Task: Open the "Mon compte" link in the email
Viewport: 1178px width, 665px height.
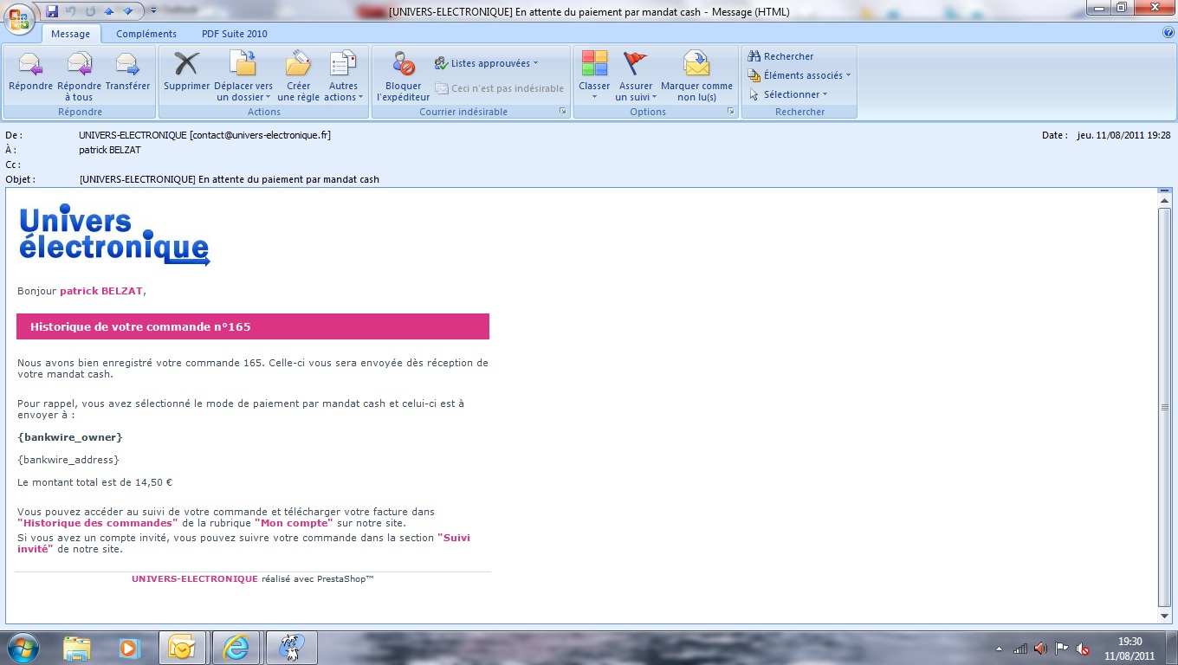Action: tap(294, 523)
